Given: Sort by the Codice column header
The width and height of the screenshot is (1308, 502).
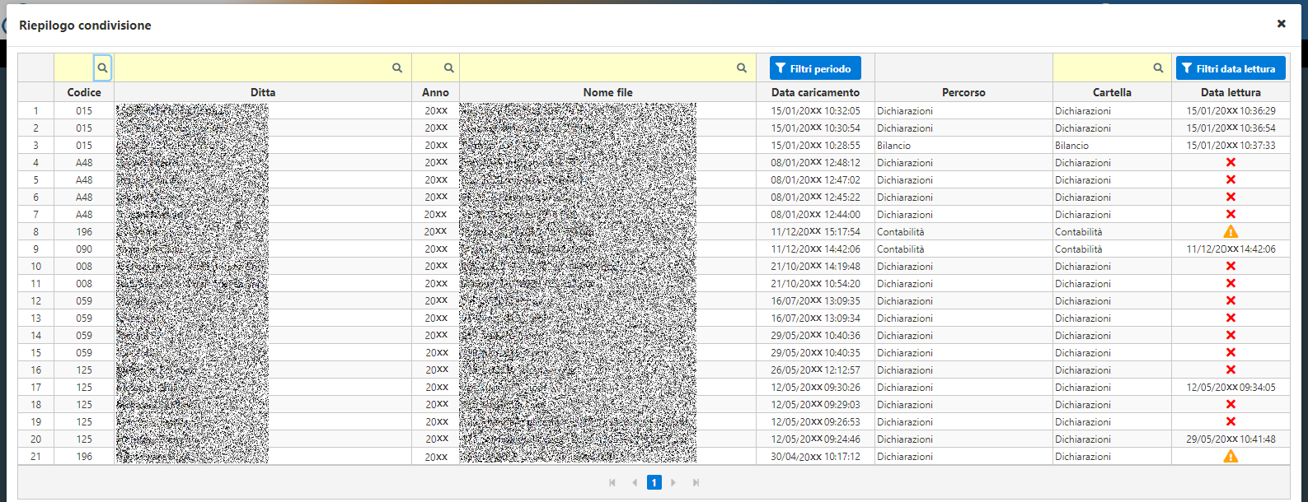Looking at the screenshot, I should pos(84,92).
